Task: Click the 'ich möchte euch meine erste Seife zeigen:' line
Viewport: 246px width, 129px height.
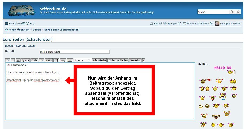Action: pyautogui.click(x=32, y=73)
